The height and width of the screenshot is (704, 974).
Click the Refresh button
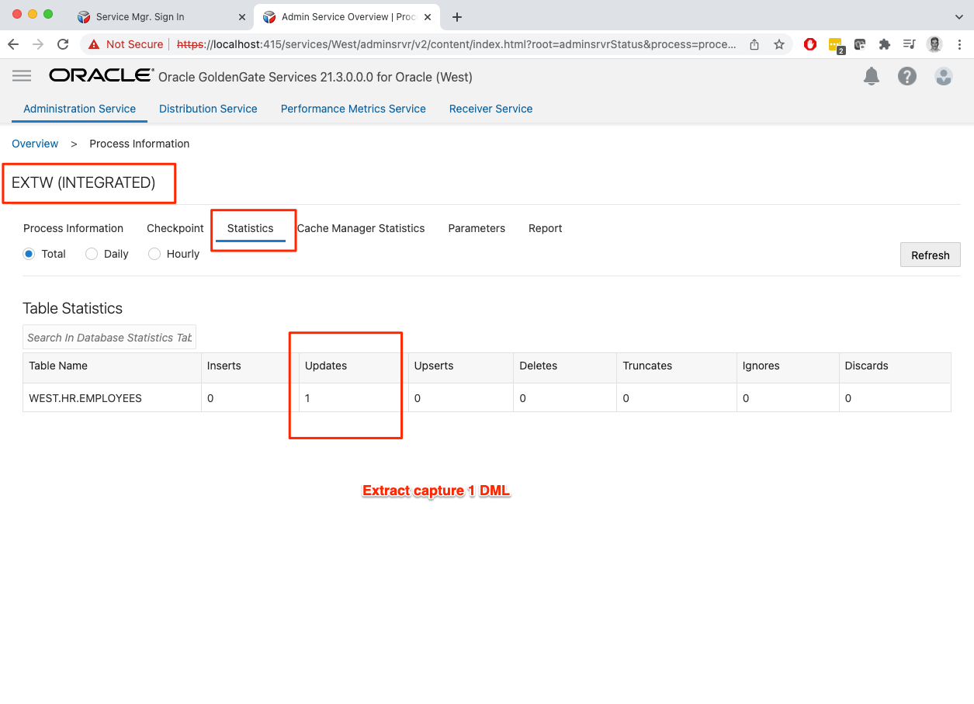coord(930,255)
